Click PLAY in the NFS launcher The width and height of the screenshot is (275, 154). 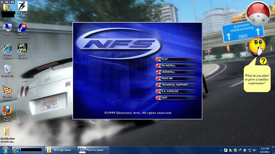click(175, 59)
